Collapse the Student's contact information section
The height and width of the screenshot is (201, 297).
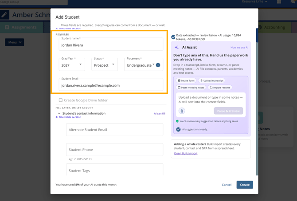coord(59,113)
